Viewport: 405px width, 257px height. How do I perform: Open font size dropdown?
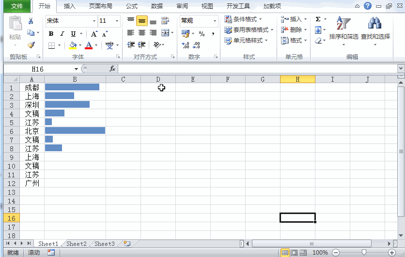[x=117, y=21]
